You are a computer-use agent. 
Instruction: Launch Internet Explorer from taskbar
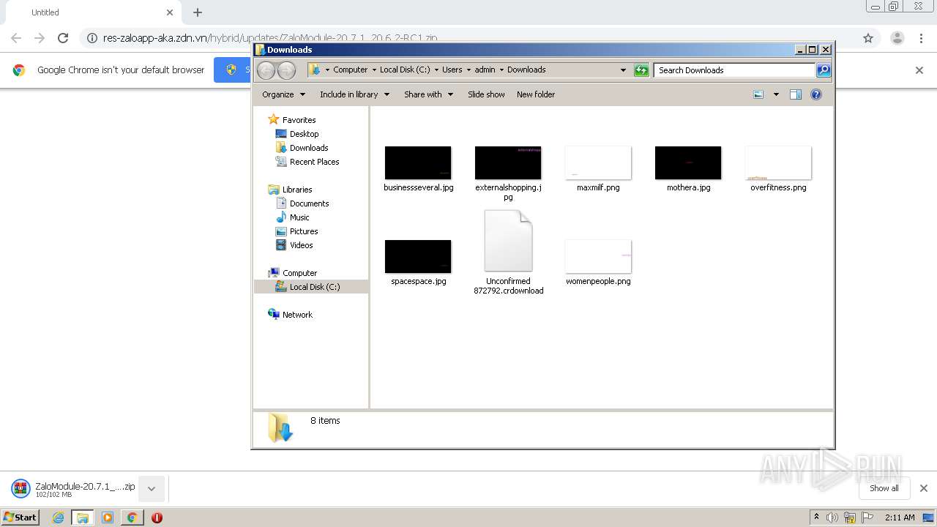(59, 517)
